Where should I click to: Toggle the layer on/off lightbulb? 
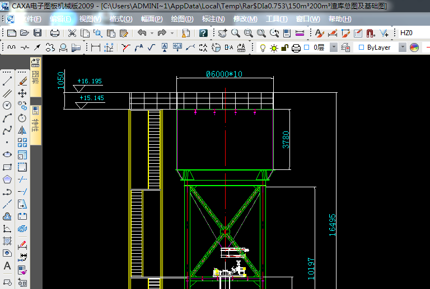pos(263,48)
